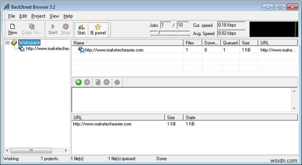Click the last icon in browser toolbar
This screenshot has height=165, width=302.
(117, 82)
